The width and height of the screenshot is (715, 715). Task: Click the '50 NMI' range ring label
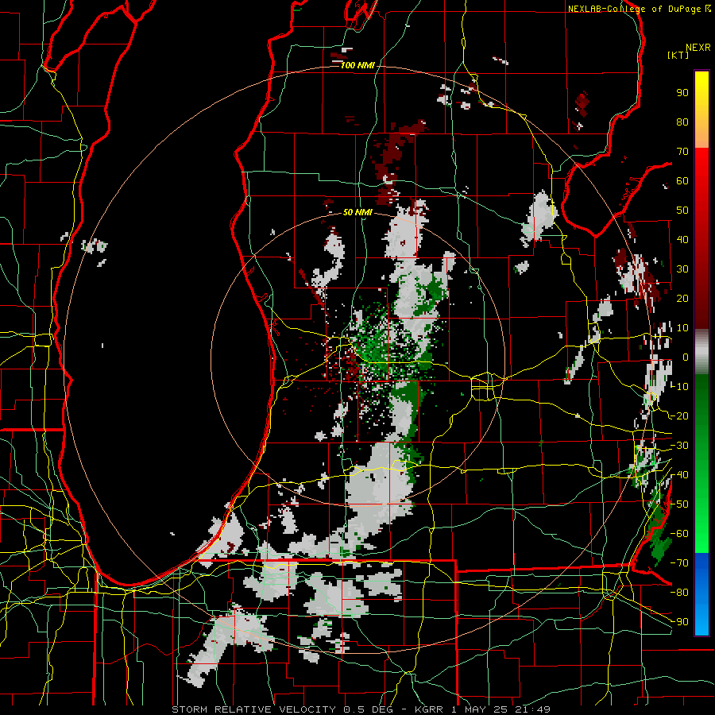pyautogui.click(x=357, y=212)
